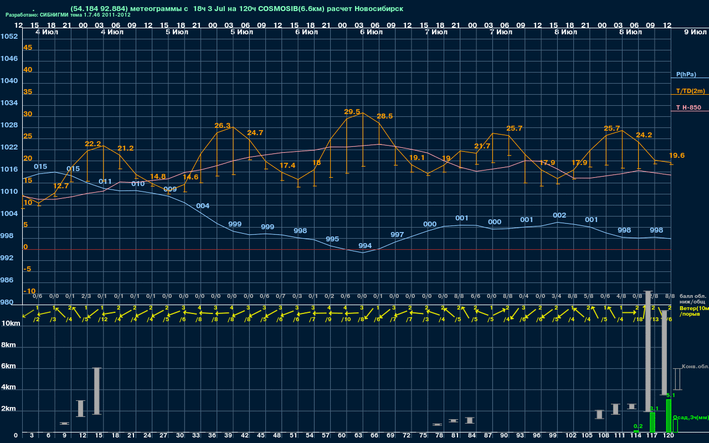Click the 009 pressure label
Image resolution: width=709 pixels, height=443 pixels.
(x=170, y=189)
